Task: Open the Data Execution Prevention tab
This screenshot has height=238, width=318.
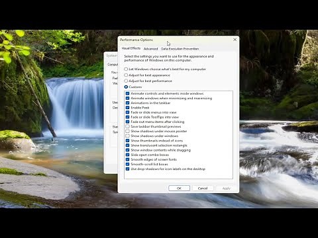Action: (x=180, y=49)
